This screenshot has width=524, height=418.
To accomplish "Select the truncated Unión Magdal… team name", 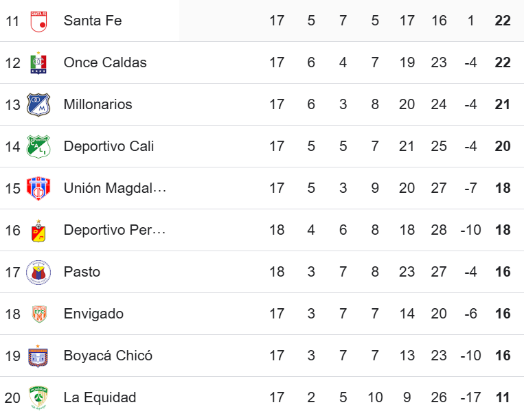I will pos(115,188).
